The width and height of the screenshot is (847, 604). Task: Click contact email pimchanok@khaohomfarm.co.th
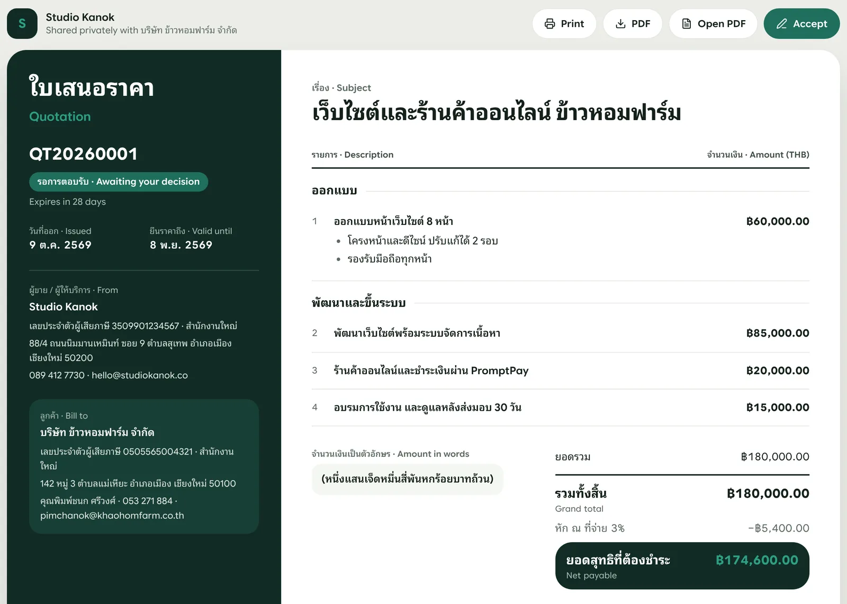[x=112, y=516]
